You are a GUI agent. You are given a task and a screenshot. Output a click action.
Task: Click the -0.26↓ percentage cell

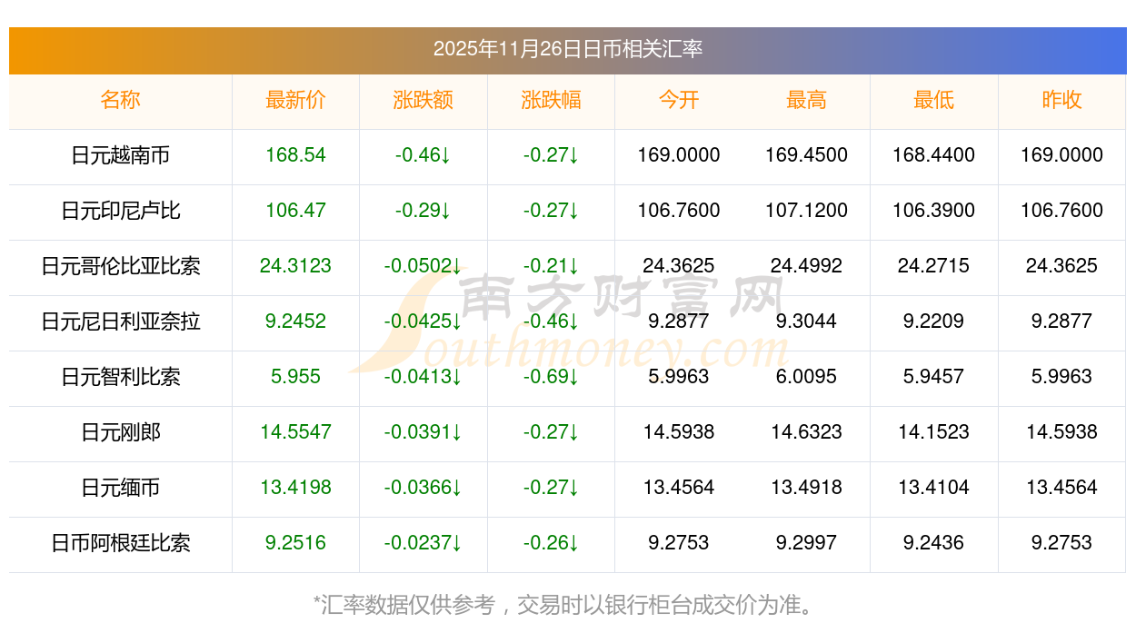point(551,543)
